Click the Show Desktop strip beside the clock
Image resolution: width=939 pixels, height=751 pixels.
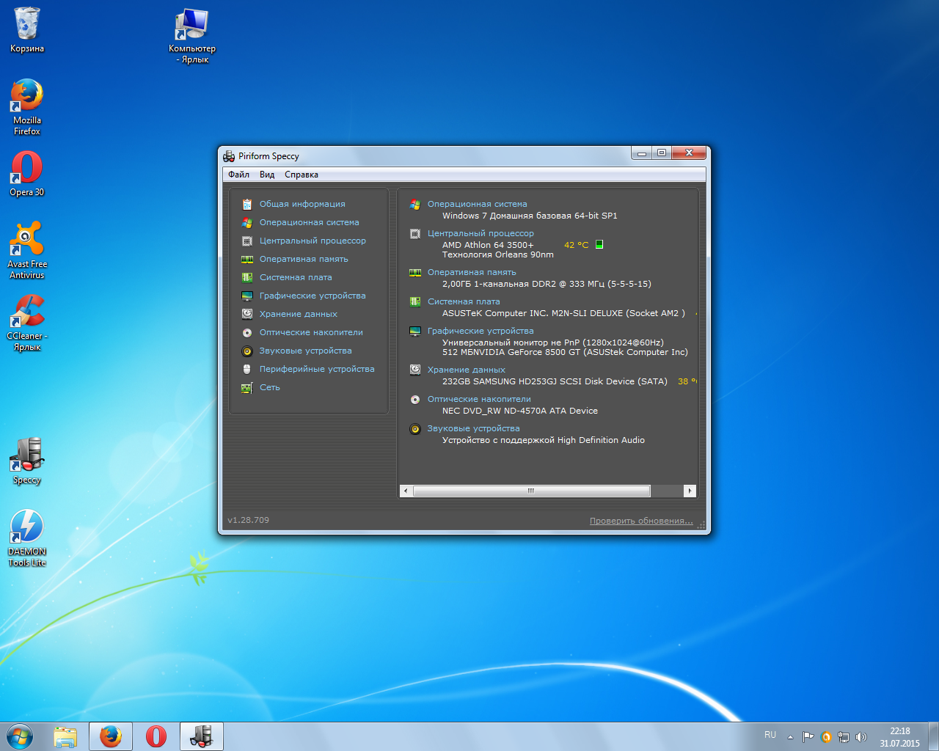pos(934,736)
